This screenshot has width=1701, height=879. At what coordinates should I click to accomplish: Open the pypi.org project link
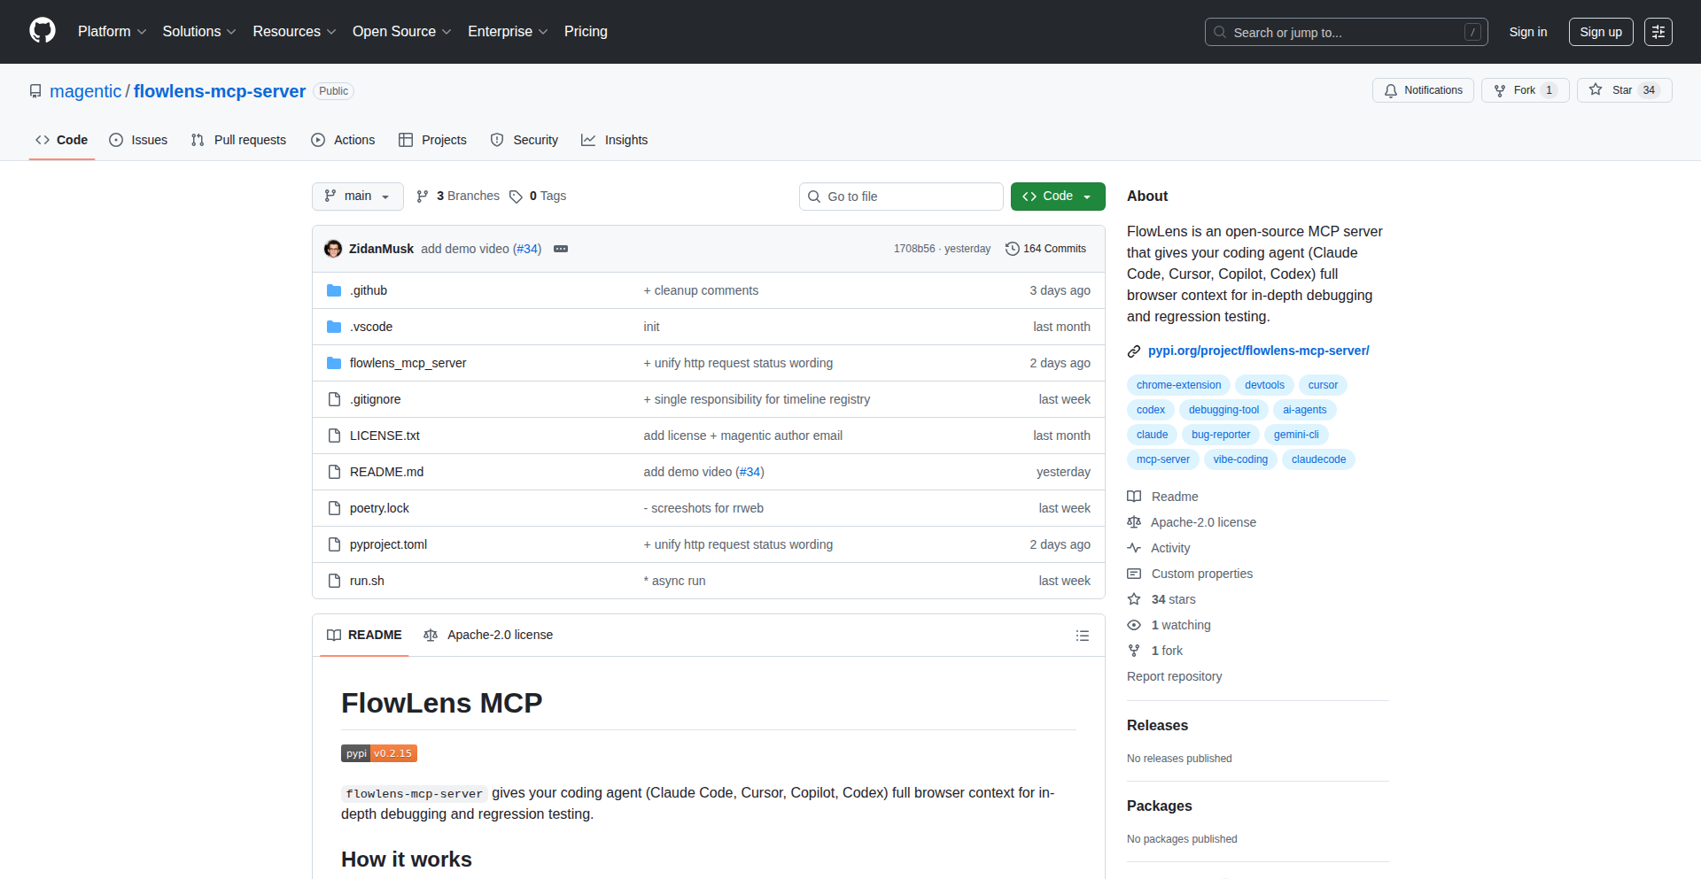pos(1258,350)
